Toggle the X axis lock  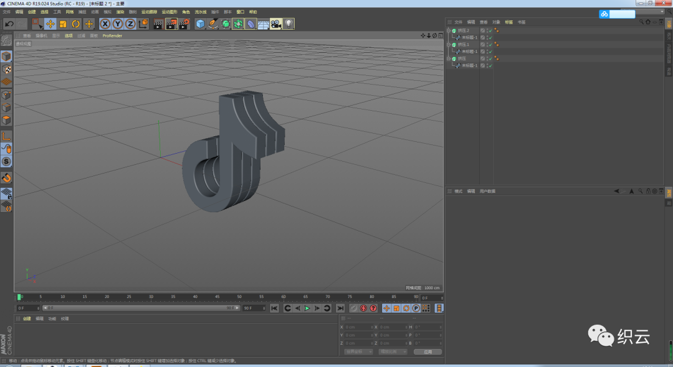(105, 24)
